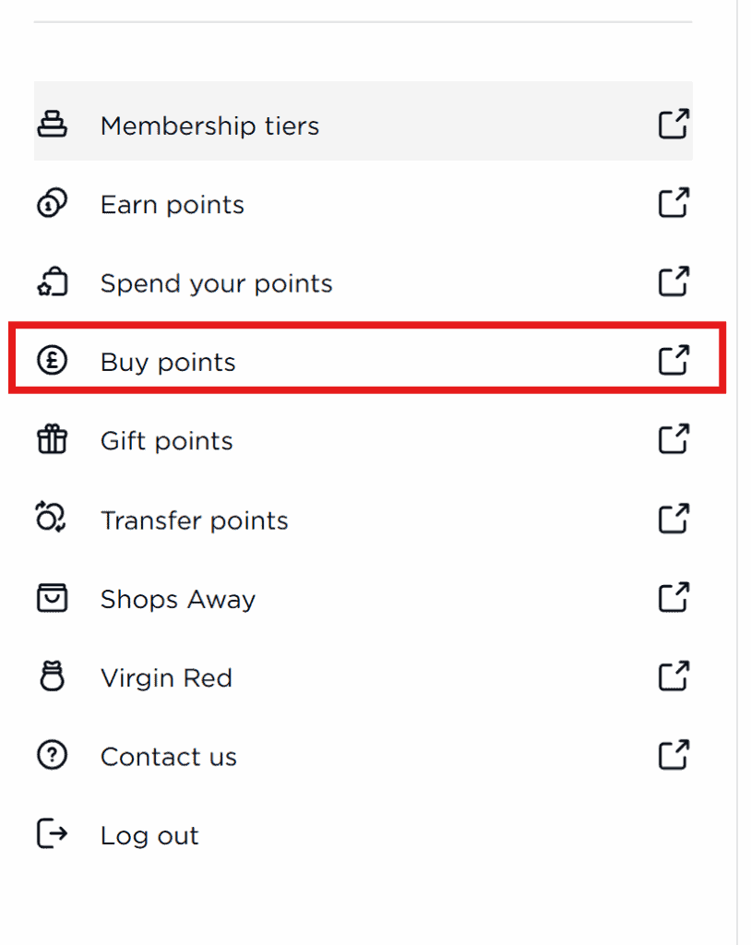This screenshot has height=945, width=751.
Task: Click the Shops Away shopping bag icon
Action: (52, 599)
